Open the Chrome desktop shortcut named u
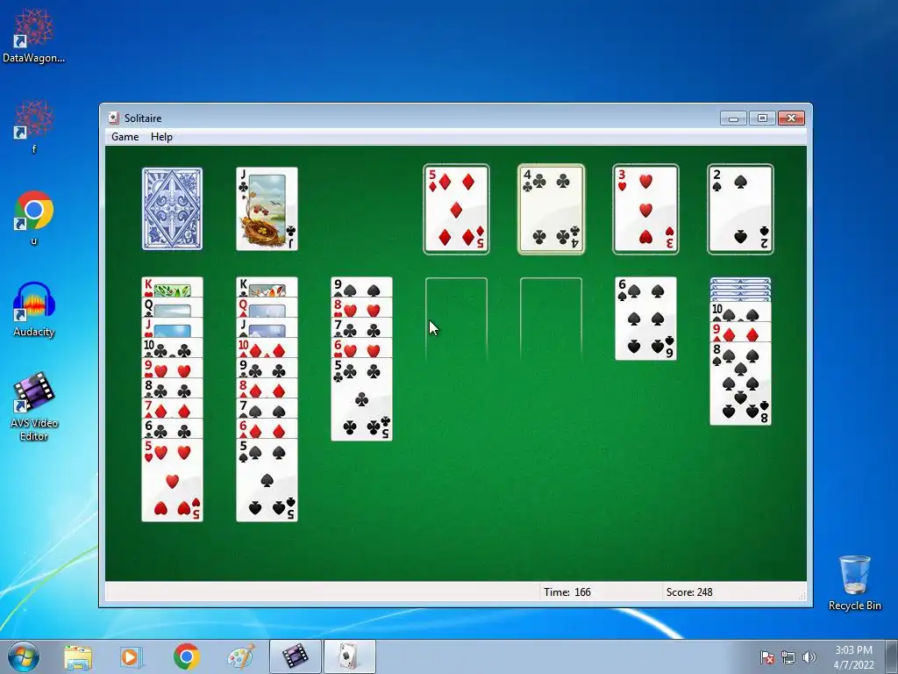The image size is (898, 674). [x=34, y=218]
